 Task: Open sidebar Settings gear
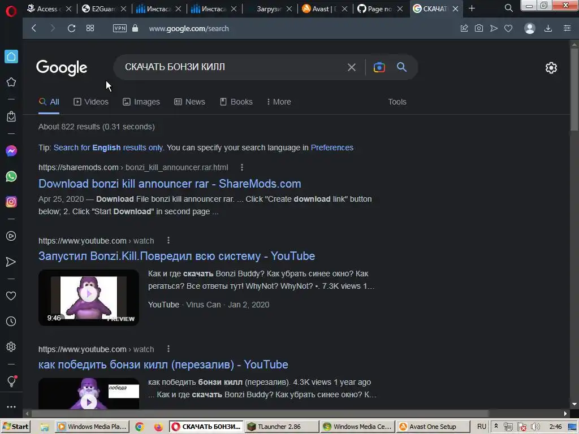pyautogui.click(x=11, y=346)
